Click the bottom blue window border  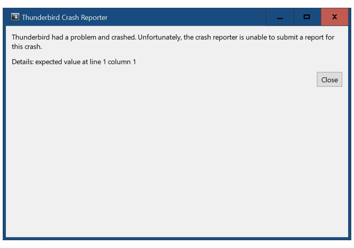point(177,238)
